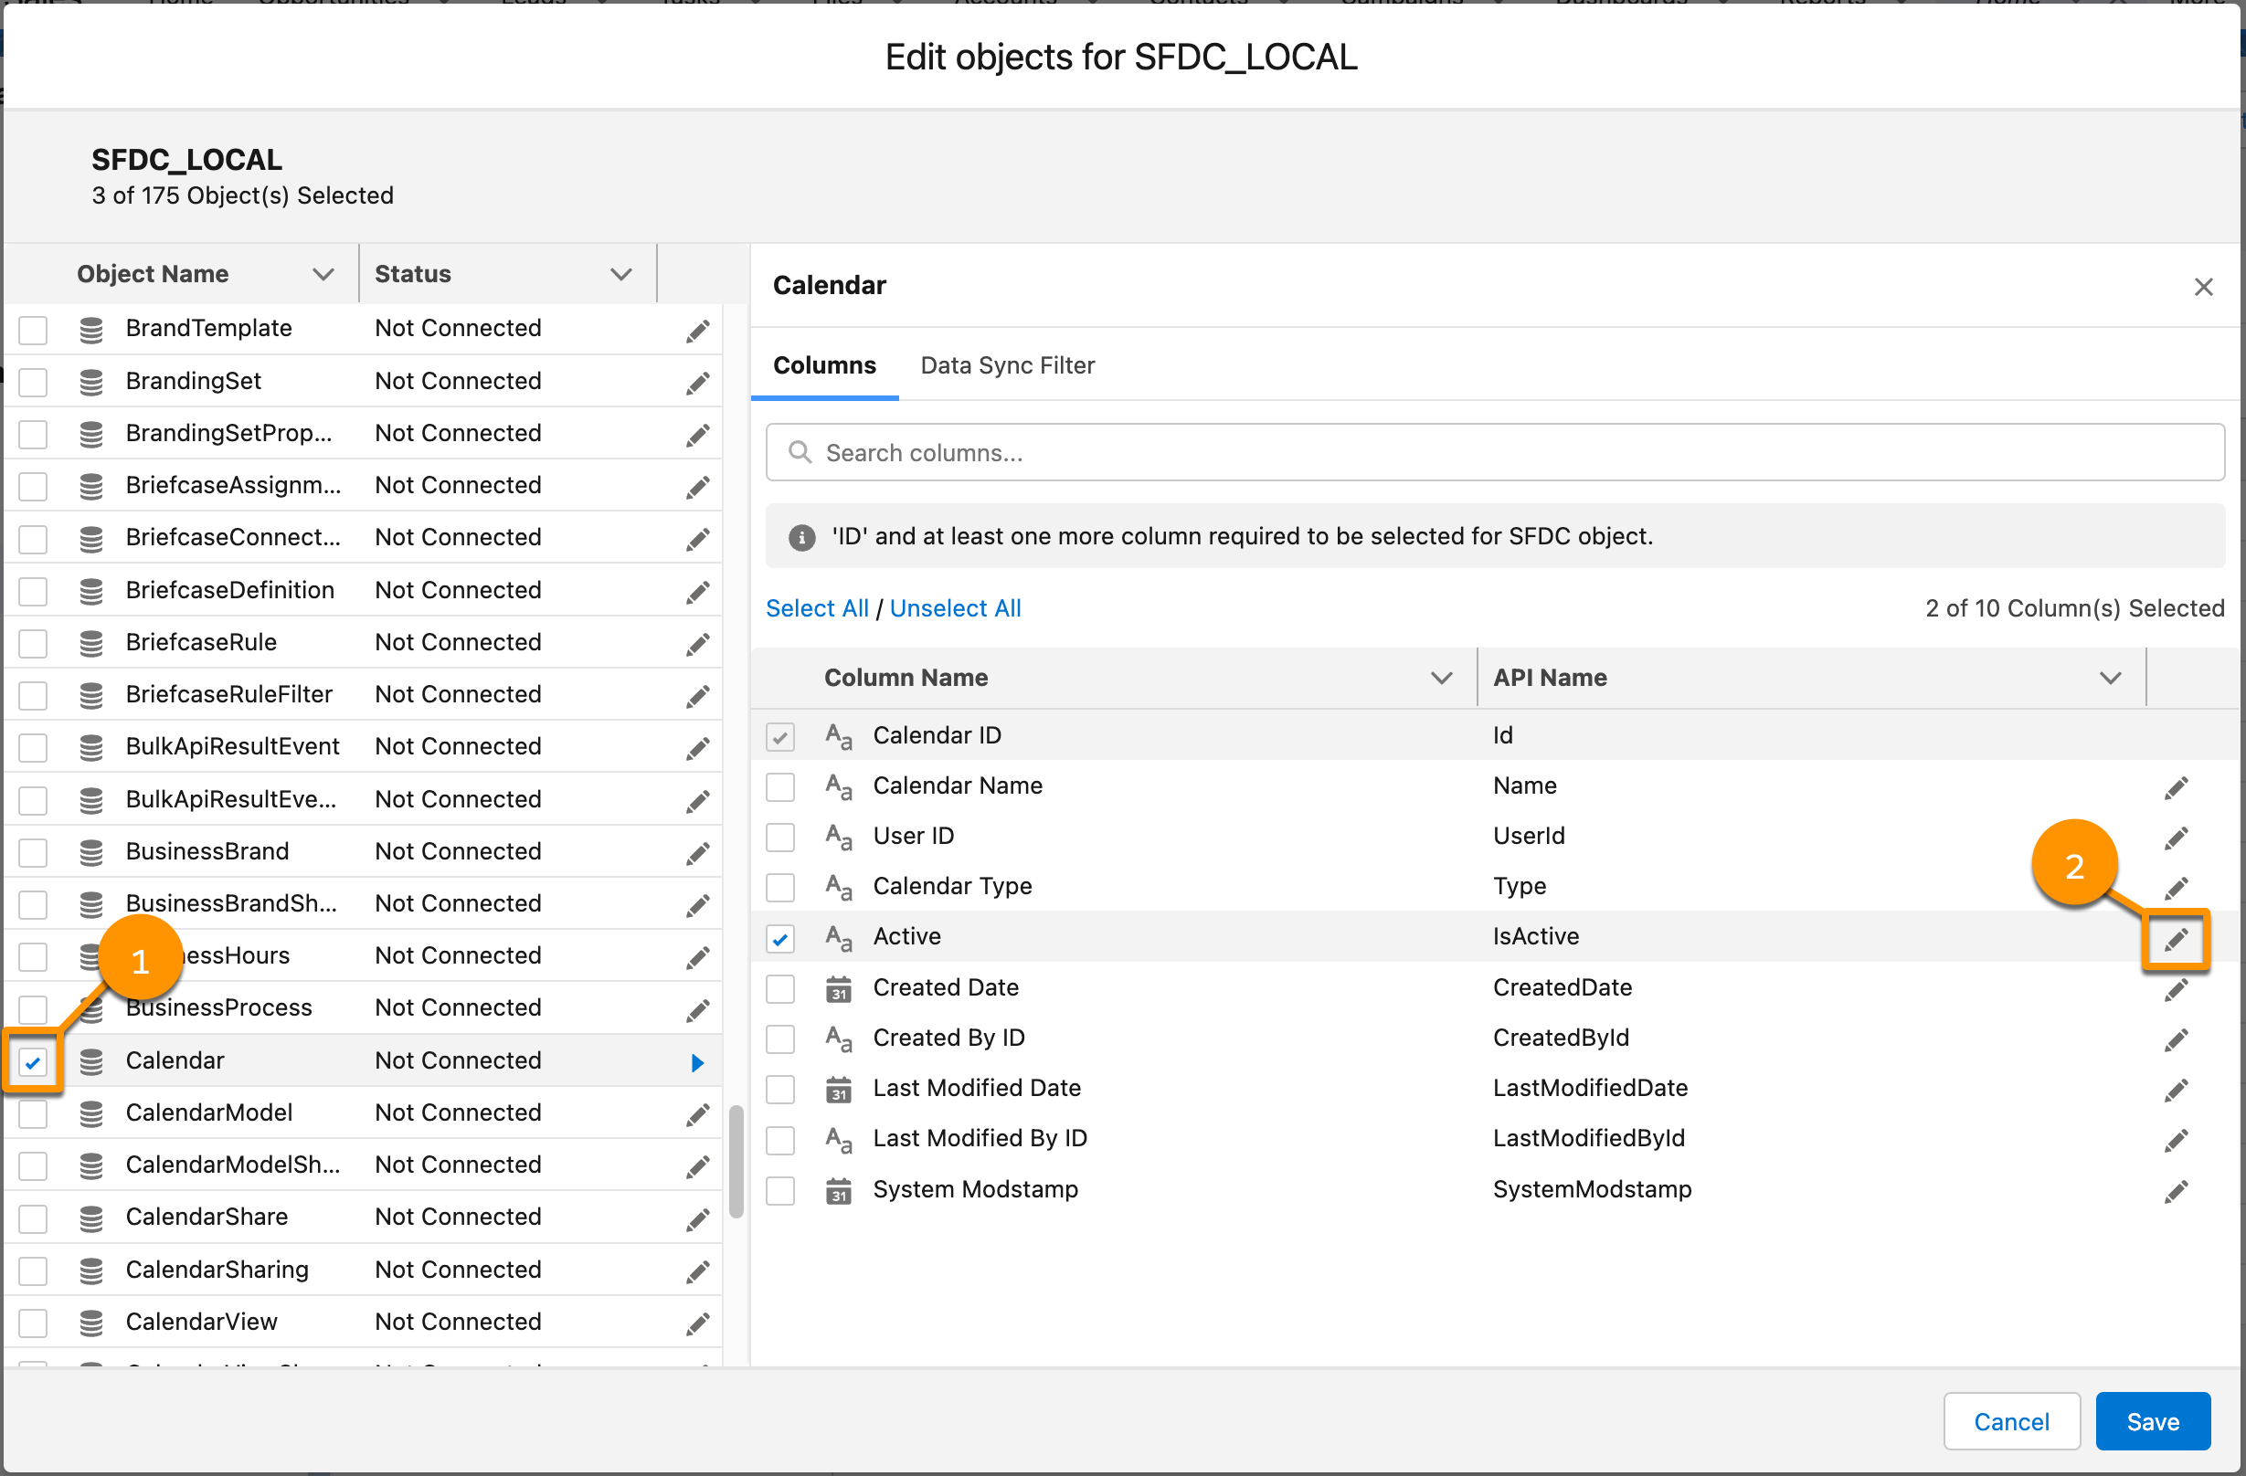Expand the Object Name dropdown filter

pos(318,273)
